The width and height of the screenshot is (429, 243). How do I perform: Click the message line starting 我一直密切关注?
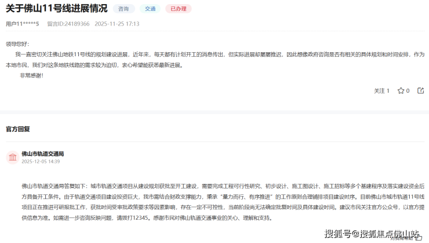[x=220, y=55]
